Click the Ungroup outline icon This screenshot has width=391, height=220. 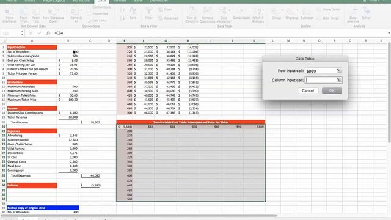point(291,13)
